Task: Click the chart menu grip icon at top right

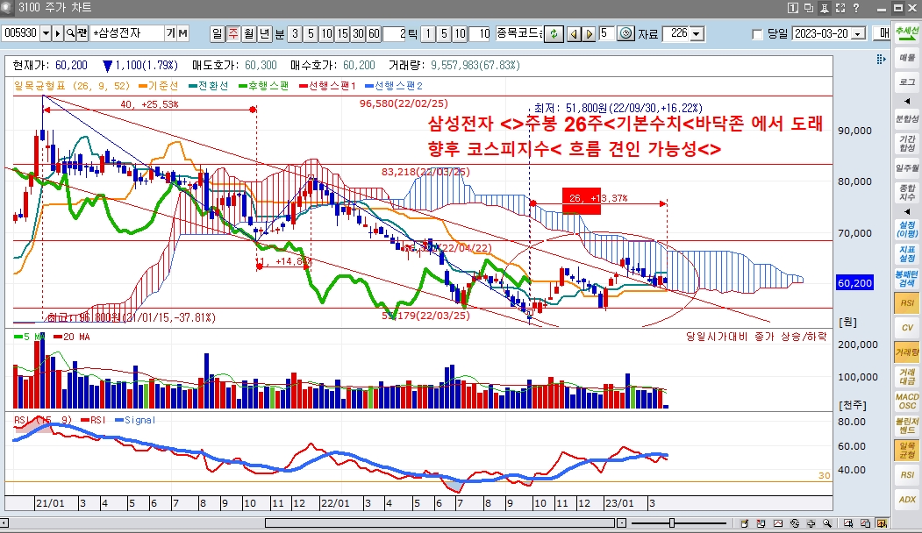Action: [x=880, y=59]
